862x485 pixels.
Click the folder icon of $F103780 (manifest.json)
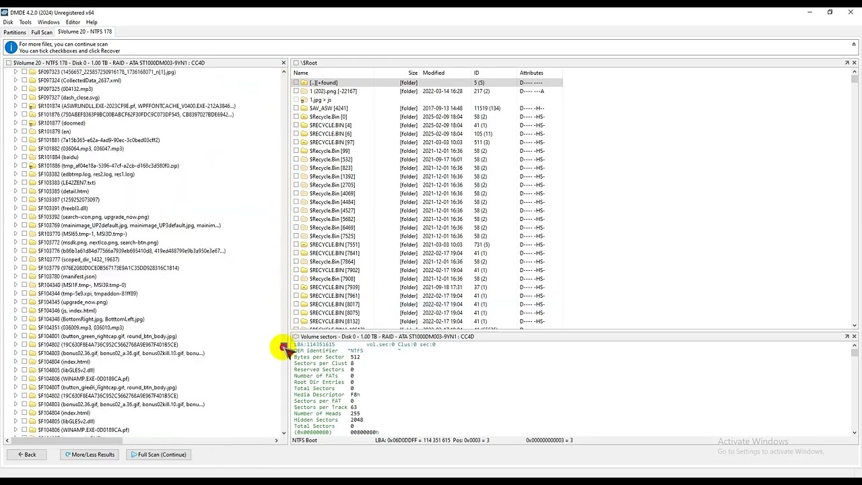[x=32, y=276]
